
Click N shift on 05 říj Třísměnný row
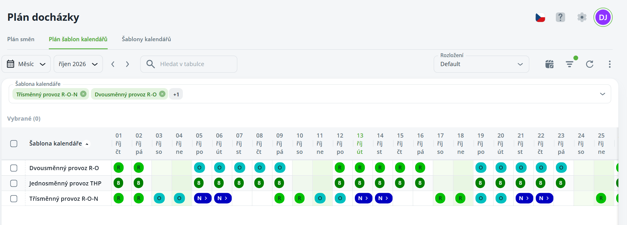point(203,198)
